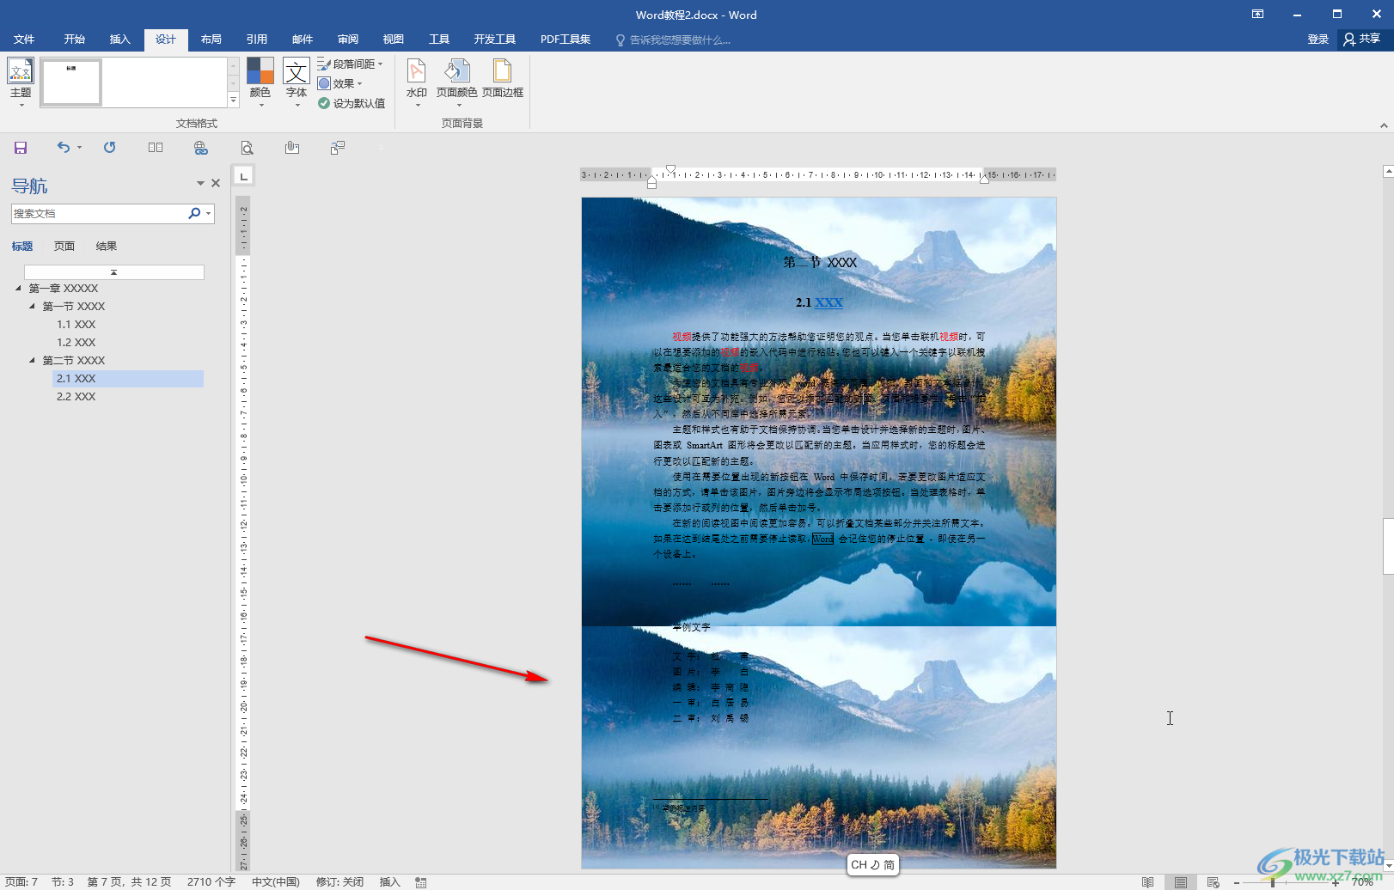The image size is (1394, 890).
Task: Toggle 插入 insert mode in status bar
Action: (x=390, y=881)
